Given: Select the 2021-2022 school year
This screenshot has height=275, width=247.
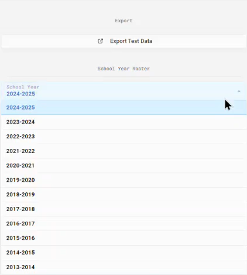Looking at the screenshot, I should point(124,151).
